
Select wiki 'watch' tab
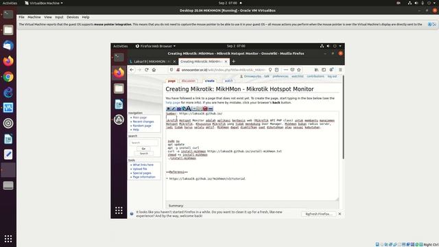(x=228, y=81)
